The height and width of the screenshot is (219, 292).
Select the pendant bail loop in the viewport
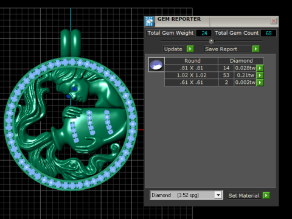[71, 43]
